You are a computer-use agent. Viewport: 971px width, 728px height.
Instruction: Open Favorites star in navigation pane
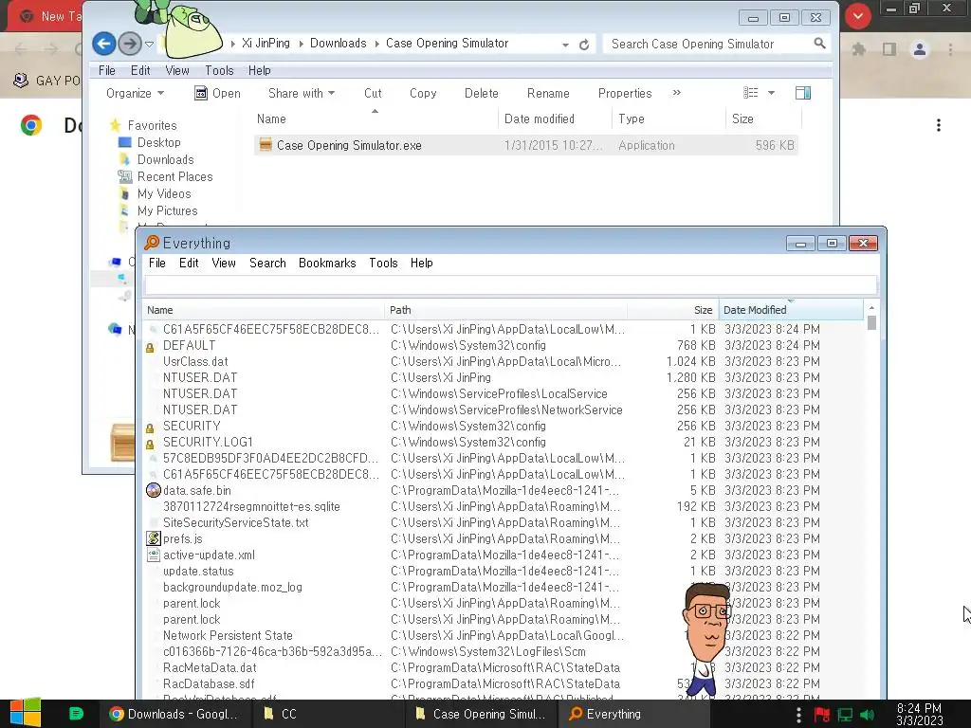coord(115,125)
